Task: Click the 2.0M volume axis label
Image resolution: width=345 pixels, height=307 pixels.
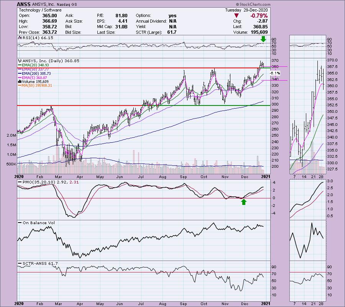Action: (x=11, y=135)
